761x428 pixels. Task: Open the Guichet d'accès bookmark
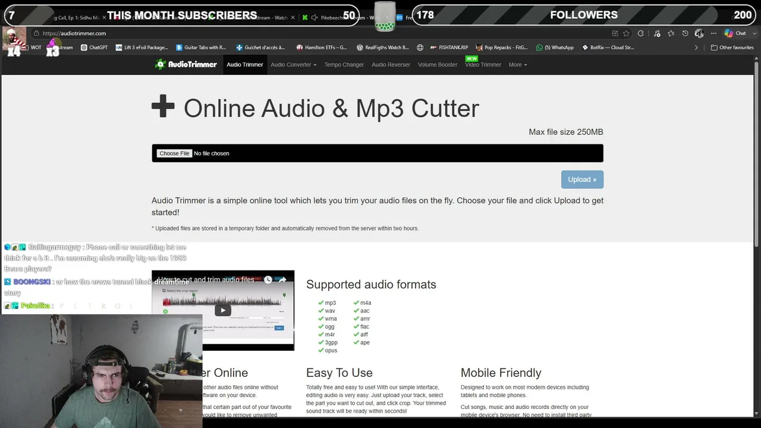[x=260, y=48]
